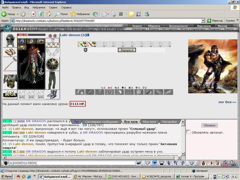Click the blue gem effect icon above character

coord(22,41)
